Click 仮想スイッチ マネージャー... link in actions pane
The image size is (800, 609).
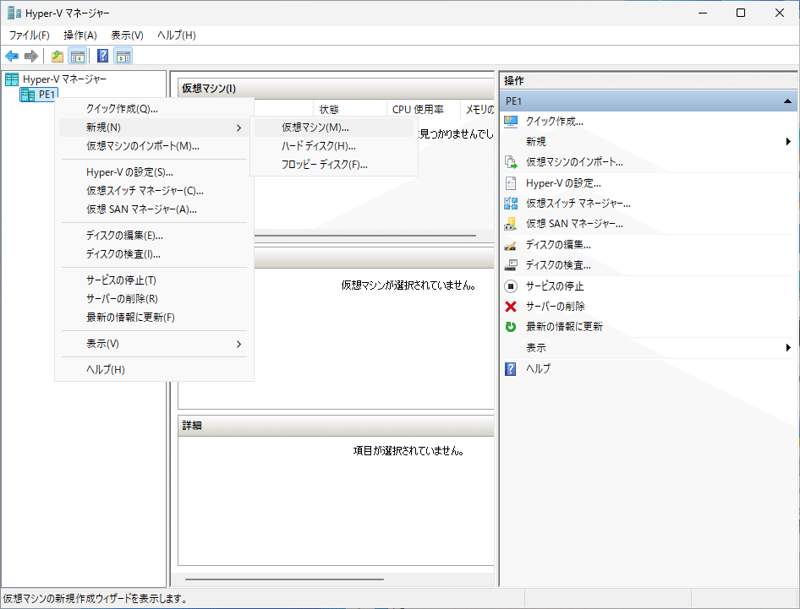pyautogui.click(x=578, y=204)
